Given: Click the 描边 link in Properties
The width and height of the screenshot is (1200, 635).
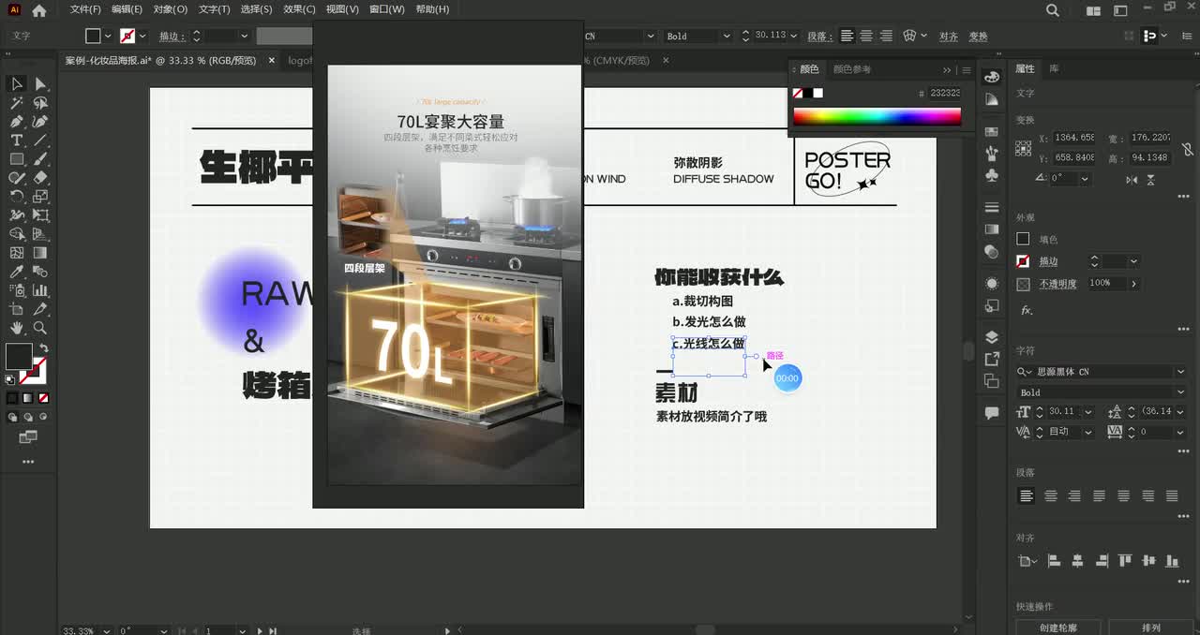Looking at the screenshot, I should pos(1048,262).
